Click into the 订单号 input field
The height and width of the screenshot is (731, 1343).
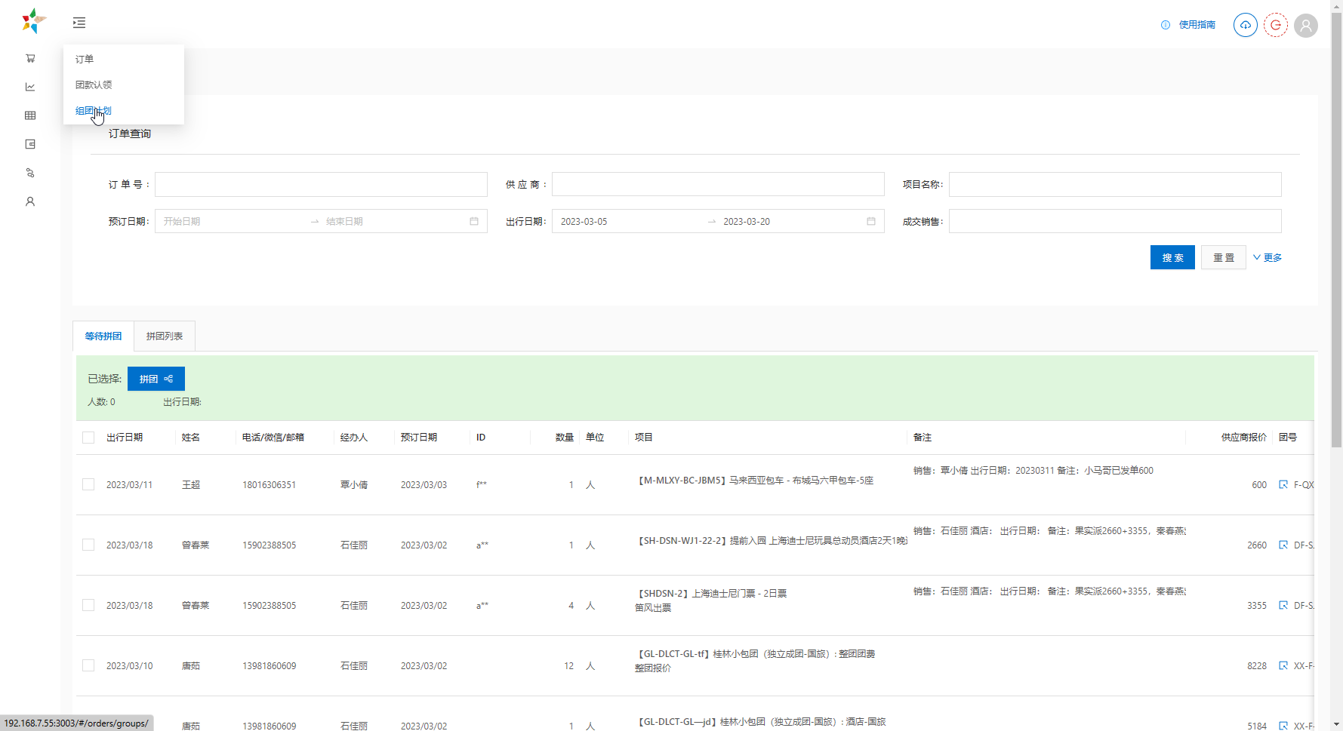[321, 184]
